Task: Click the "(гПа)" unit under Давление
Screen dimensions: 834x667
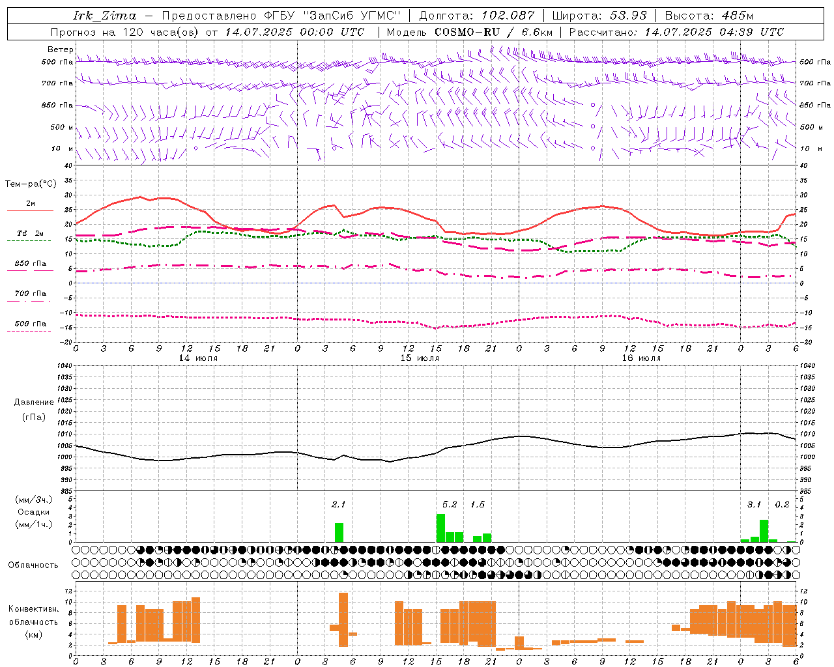Action: (35, 418)
